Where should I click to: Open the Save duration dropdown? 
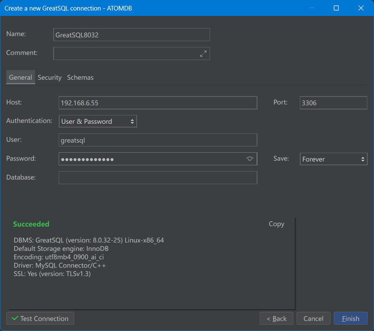[x=333, y=159]
